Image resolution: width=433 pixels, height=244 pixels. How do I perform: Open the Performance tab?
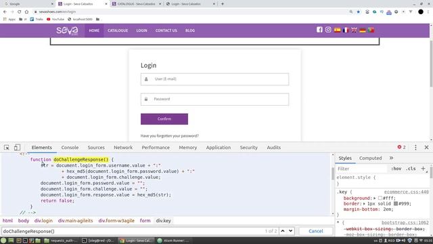[156, 148]
